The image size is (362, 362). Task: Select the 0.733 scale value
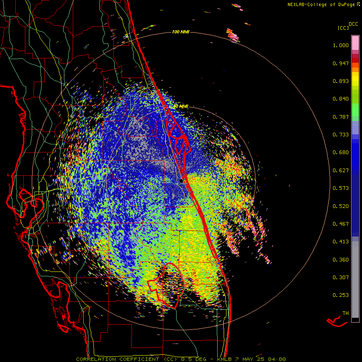click(x=341, y=135)
